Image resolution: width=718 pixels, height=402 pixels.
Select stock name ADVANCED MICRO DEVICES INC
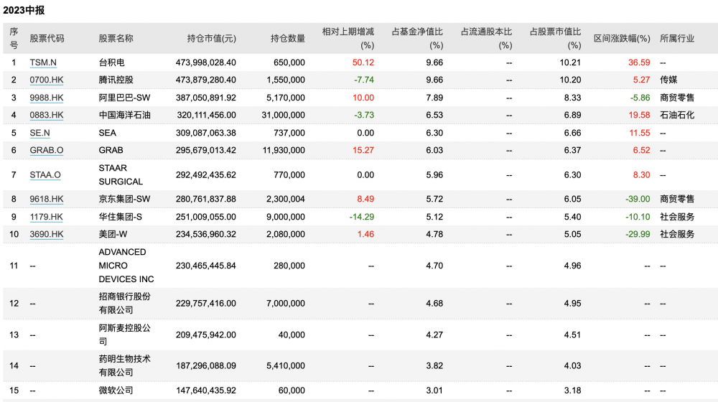tap(126, 266)
